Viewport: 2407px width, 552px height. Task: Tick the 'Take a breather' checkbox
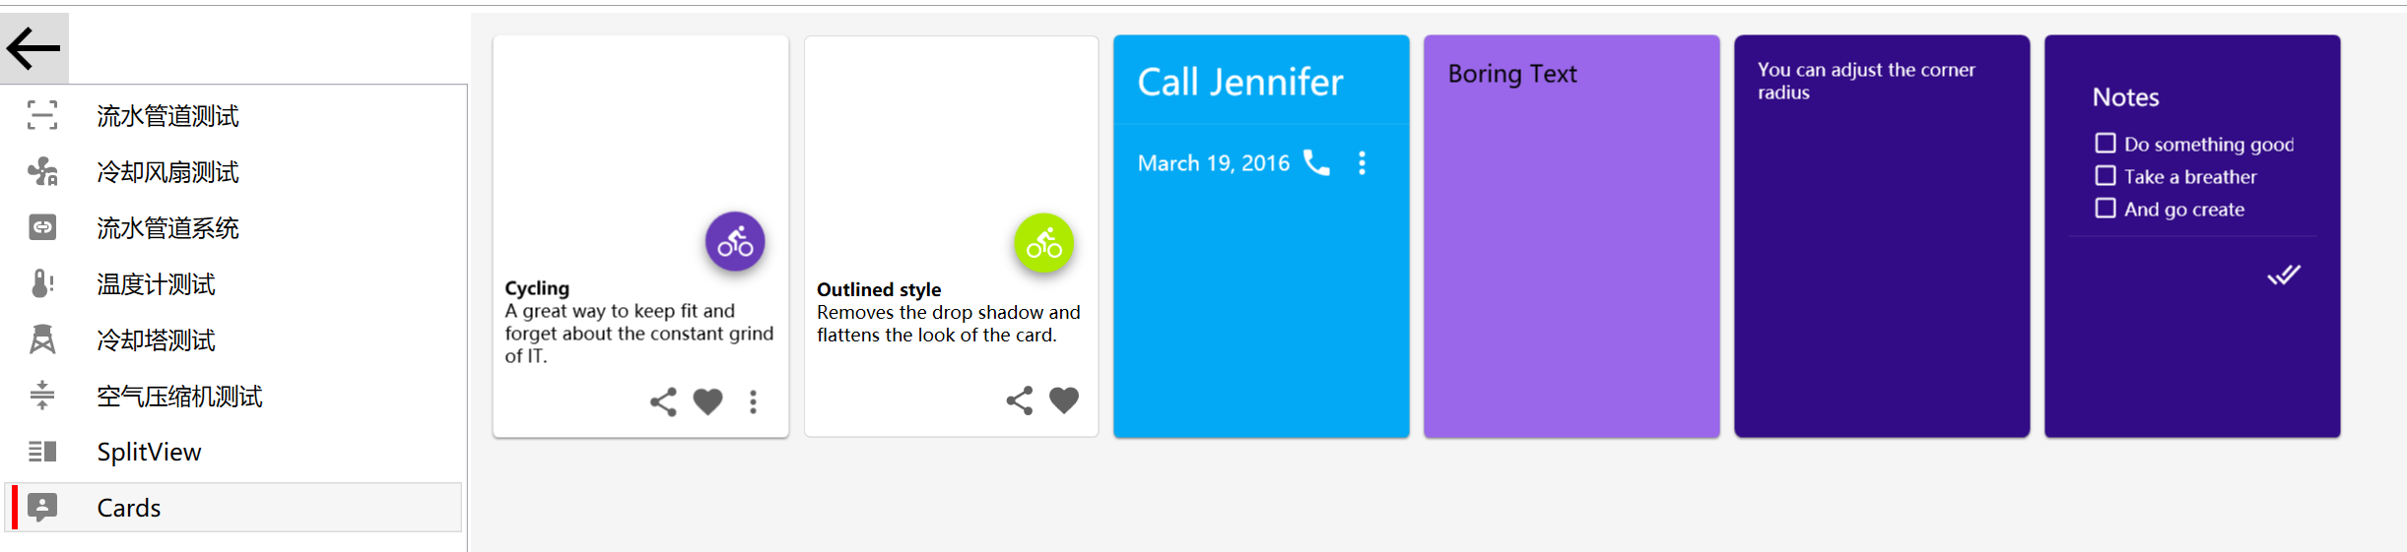tap(2106, 176)
